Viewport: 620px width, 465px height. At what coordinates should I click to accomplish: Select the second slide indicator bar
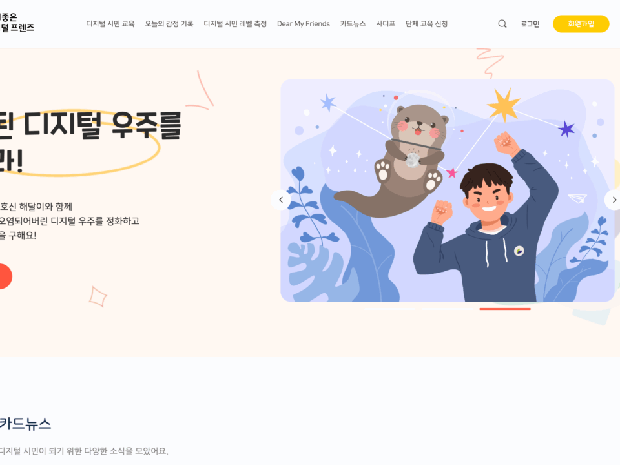(448, 309)
